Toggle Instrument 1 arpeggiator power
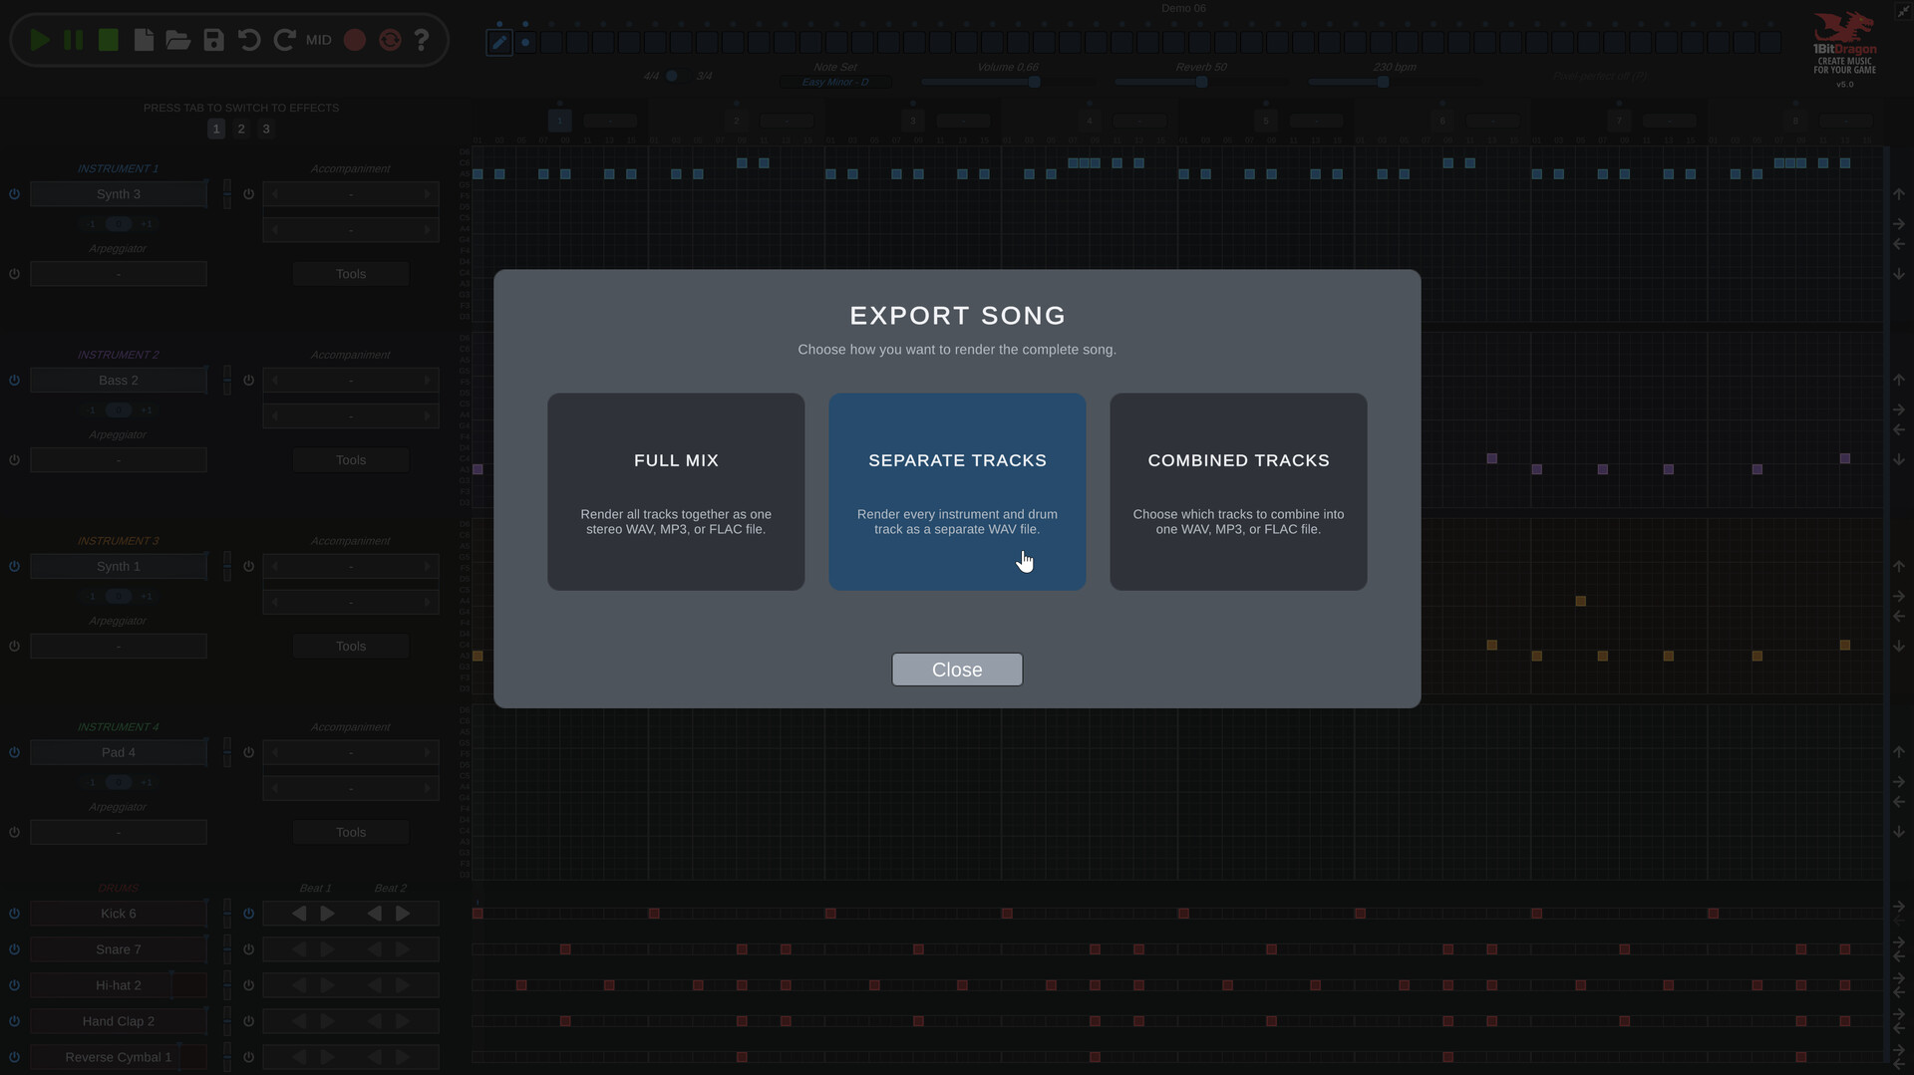Screen dimensions: 1914x1075 click(x=14, y=274)
